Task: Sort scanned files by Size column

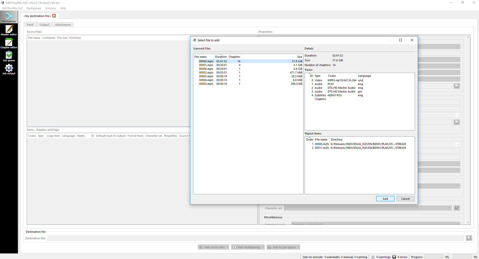Action: coord(272,57)
